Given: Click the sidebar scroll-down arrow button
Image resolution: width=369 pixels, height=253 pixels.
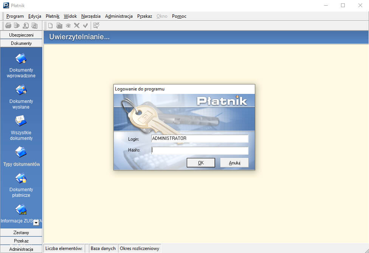Looking at the screenshot, I should click(36, 222).
